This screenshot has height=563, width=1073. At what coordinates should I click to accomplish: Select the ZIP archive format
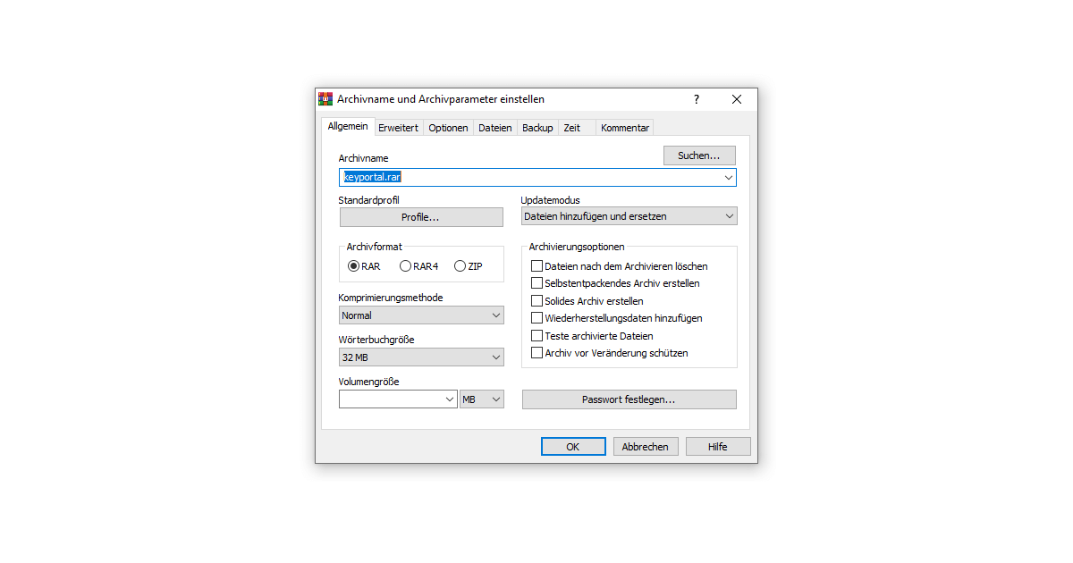click(x=459, y=265)
